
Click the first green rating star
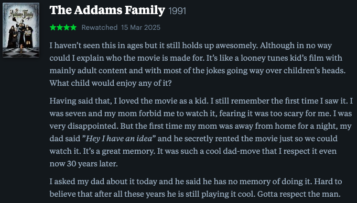53,28
